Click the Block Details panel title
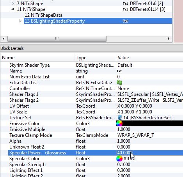 click(x=12, y=48)
